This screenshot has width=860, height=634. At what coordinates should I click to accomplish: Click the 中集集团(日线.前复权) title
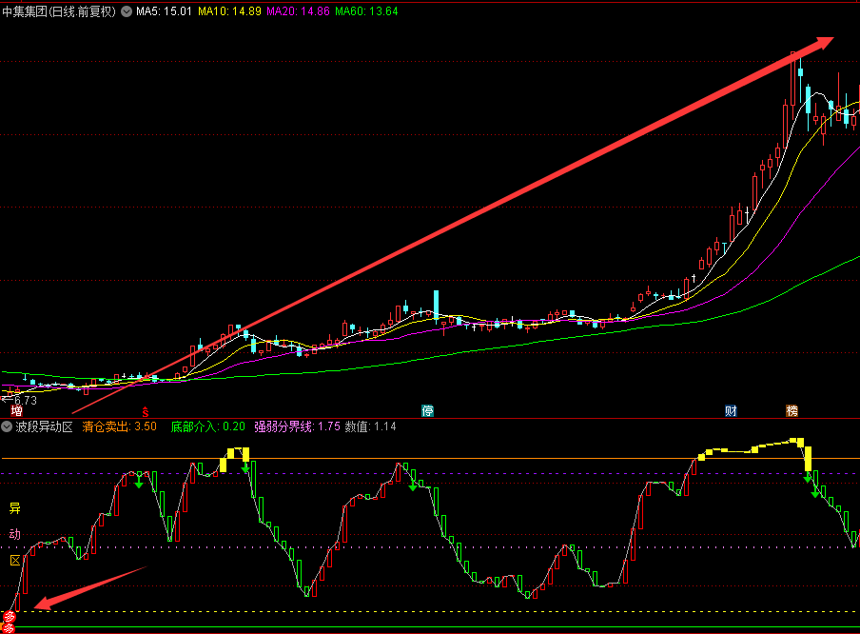coord(59,11)
